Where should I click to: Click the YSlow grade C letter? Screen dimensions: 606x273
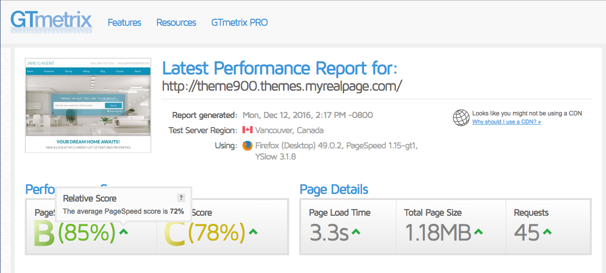pyautogui.click(x=175, y=233)
